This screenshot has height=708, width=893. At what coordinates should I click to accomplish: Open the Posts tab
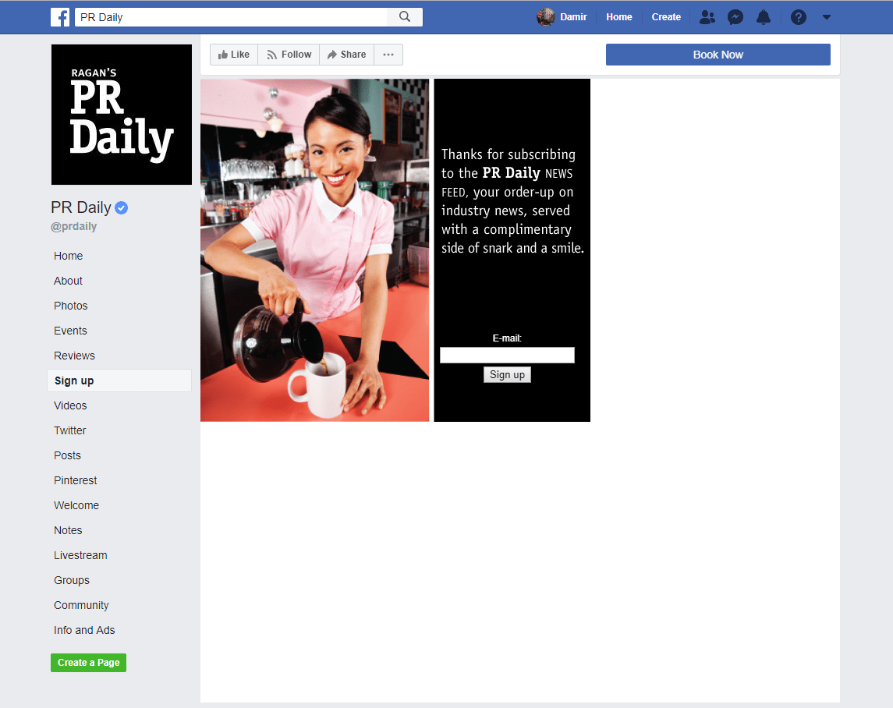coord(67,455)
